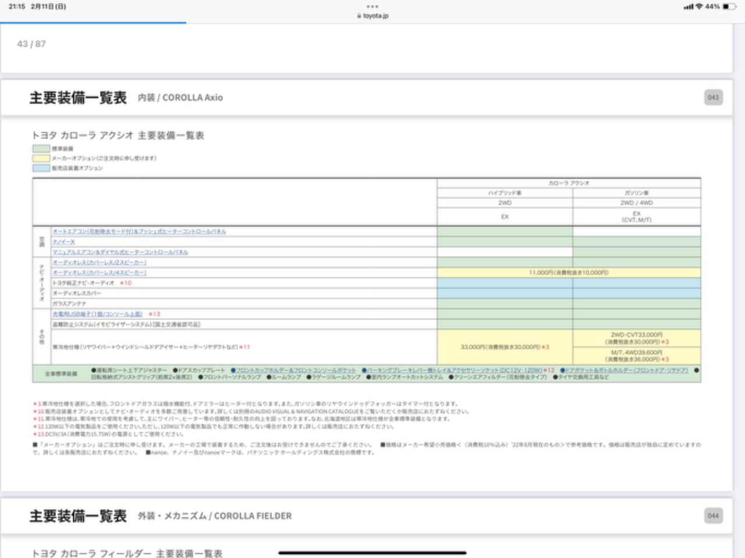The image size is (745, 558).
Task: Select the トヨタ純正ナビ・オーディオ row label
Action: point(84,283)
